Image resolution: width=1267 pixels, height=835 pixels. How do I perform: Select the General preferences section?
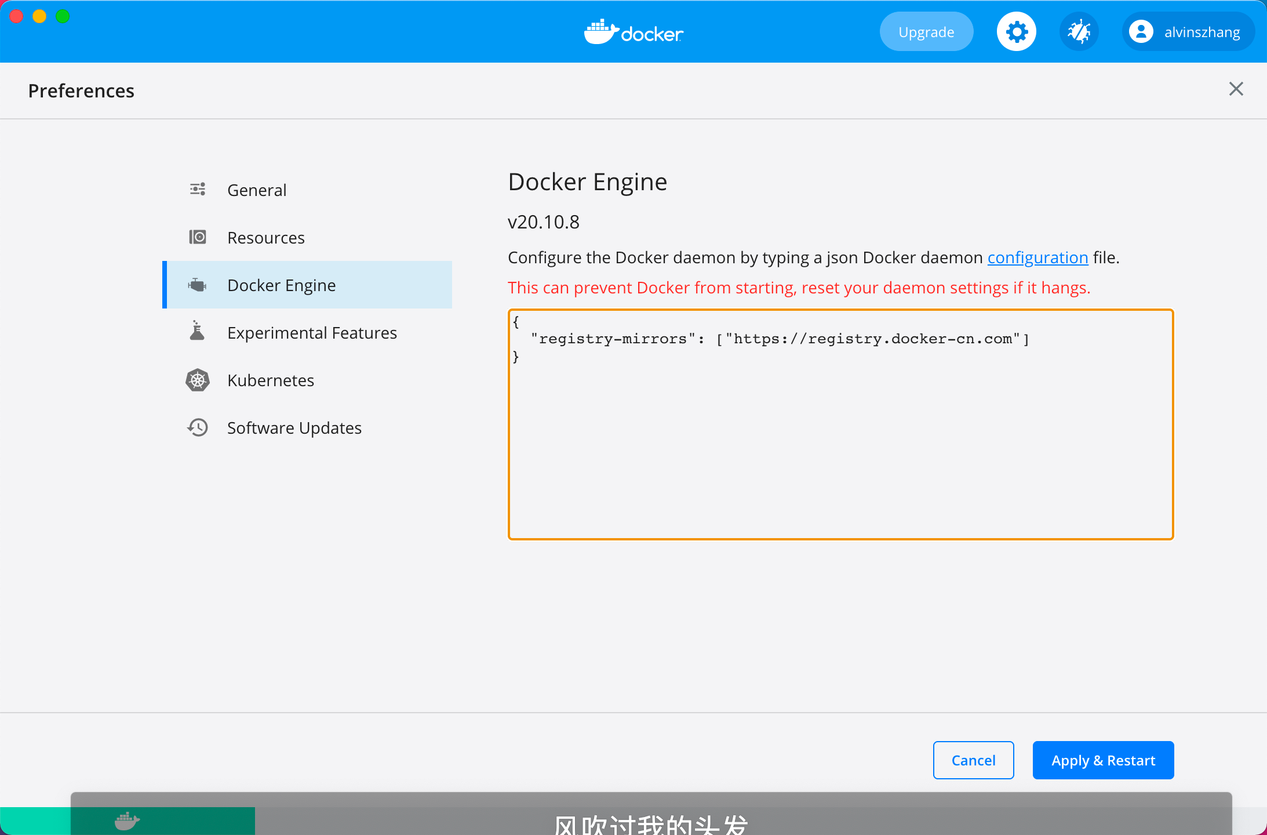(307, 190)
